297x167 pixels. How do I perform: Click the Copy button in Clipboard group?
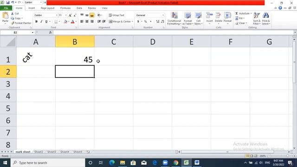16,18
